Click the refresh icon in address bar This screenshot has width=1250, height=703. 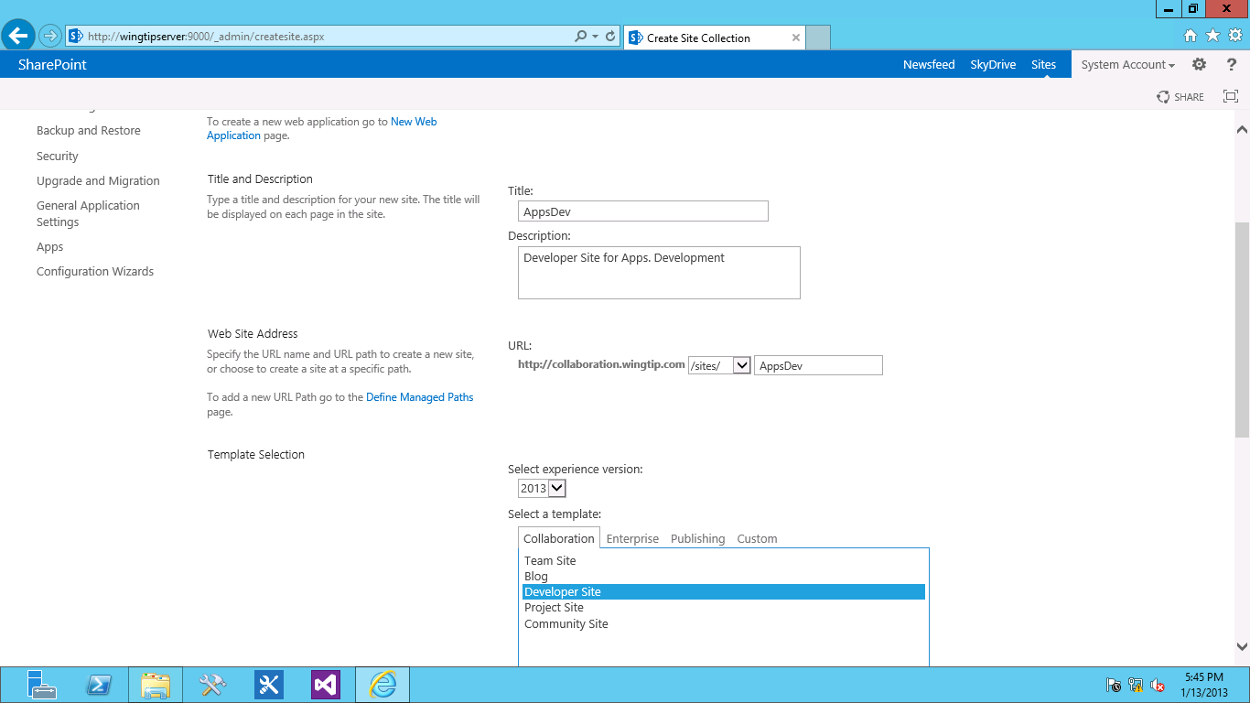(610, 37)
